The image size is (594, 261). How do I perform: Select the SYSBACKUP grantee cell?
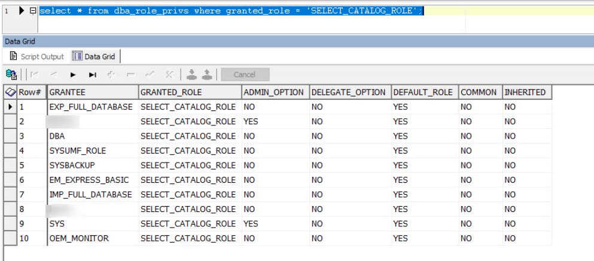click(93, 165)
